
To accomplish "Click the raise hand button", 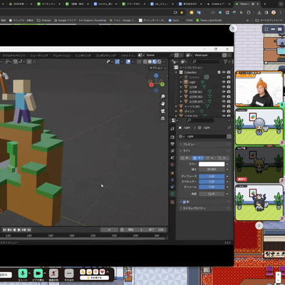I will pos(94,278).
